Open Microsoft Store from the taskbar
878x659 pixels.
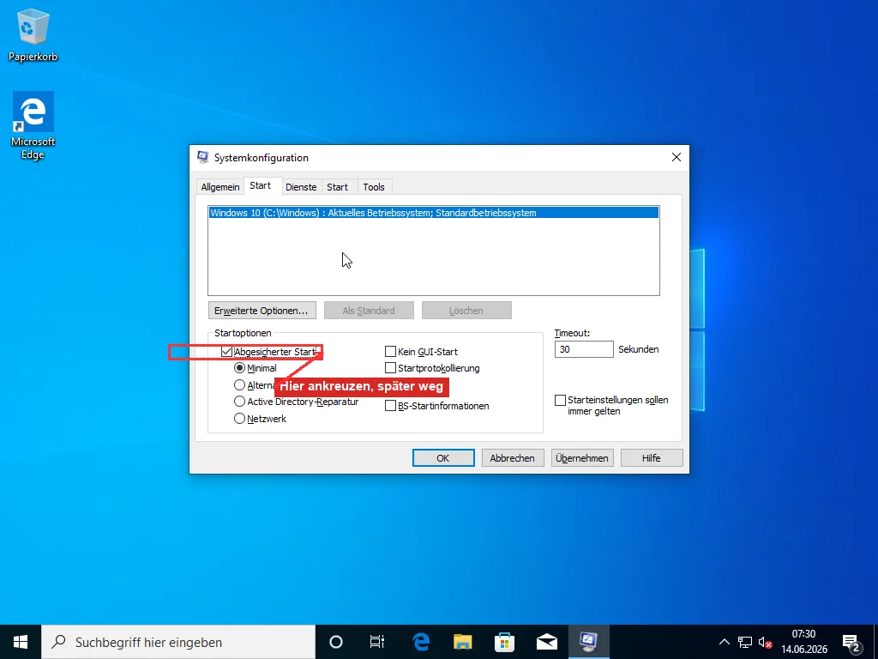504,642
